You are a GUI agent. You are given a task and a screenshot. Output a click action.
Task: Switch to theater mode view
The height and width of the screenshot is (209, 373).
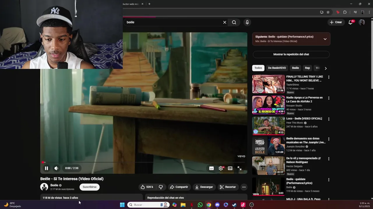[230, 168]
